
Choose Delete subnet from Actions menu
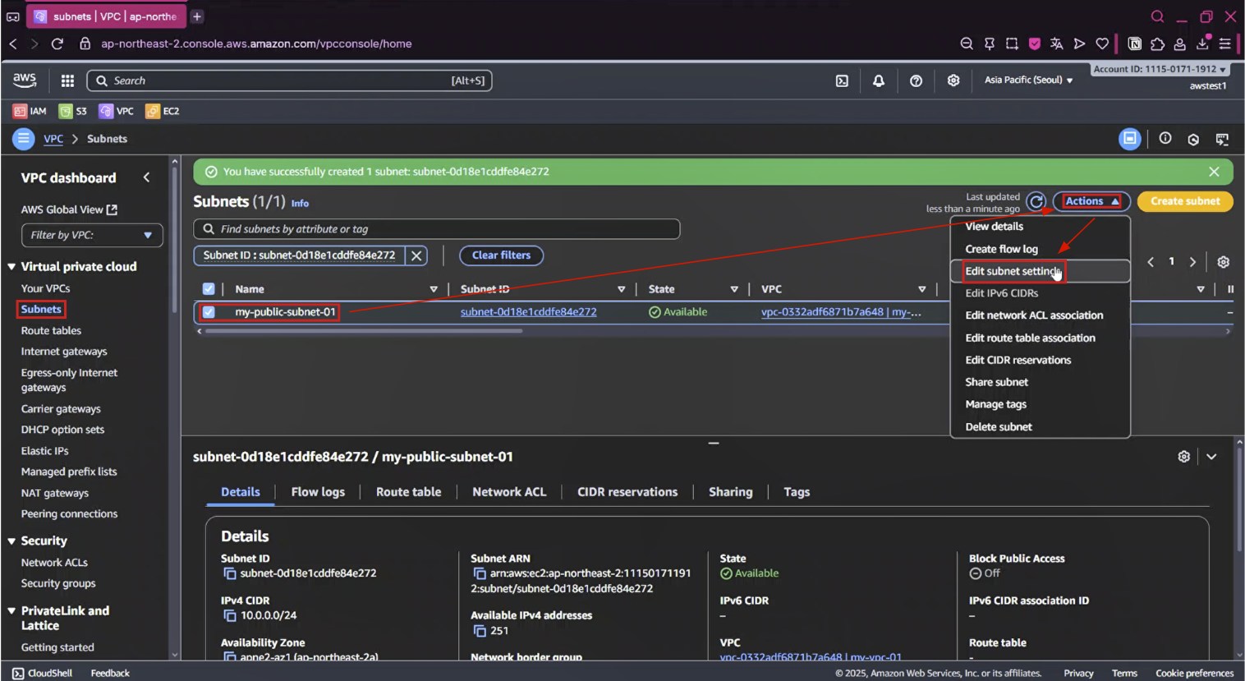999,427
